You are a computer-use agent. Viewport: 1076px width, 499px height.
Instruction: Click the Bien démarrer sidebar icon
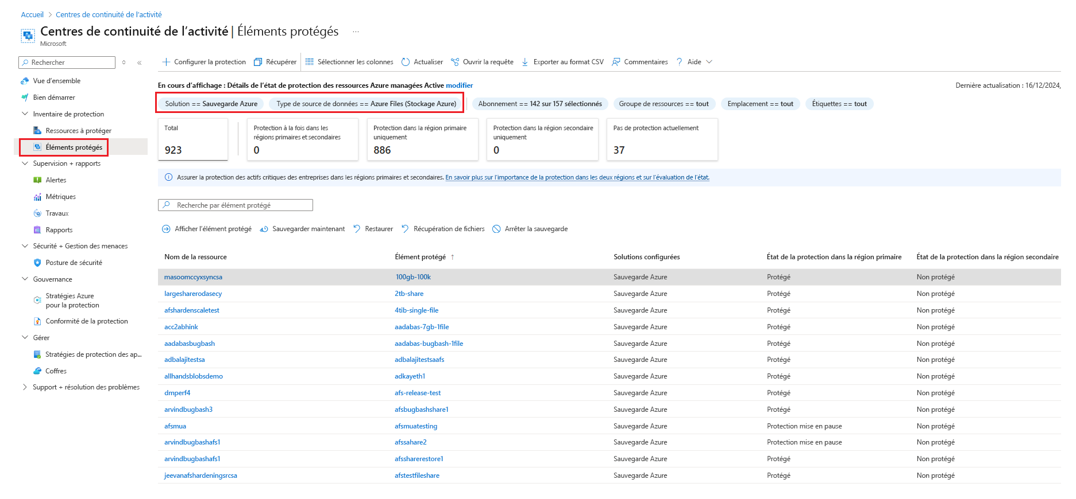[25, 98]
